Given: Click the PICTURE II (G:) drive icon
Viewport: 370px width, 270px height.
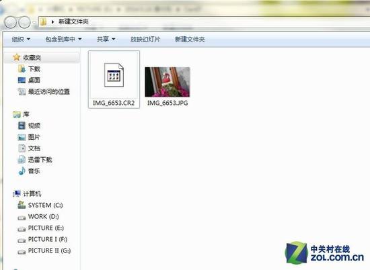Looking at the screenshot, I should point(22,252).
